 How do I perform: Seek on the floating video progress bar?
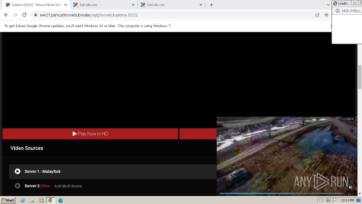coord(281,193)
